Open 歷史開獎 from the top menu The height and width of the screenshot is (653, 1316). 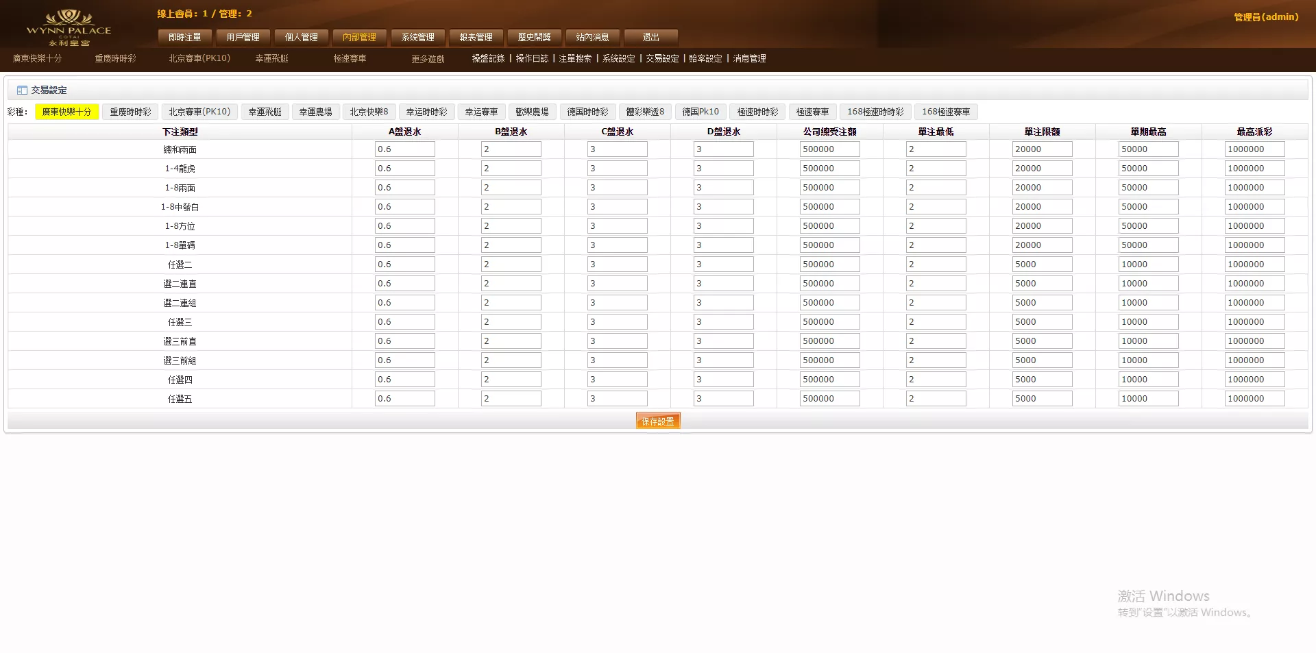(534, 38)
